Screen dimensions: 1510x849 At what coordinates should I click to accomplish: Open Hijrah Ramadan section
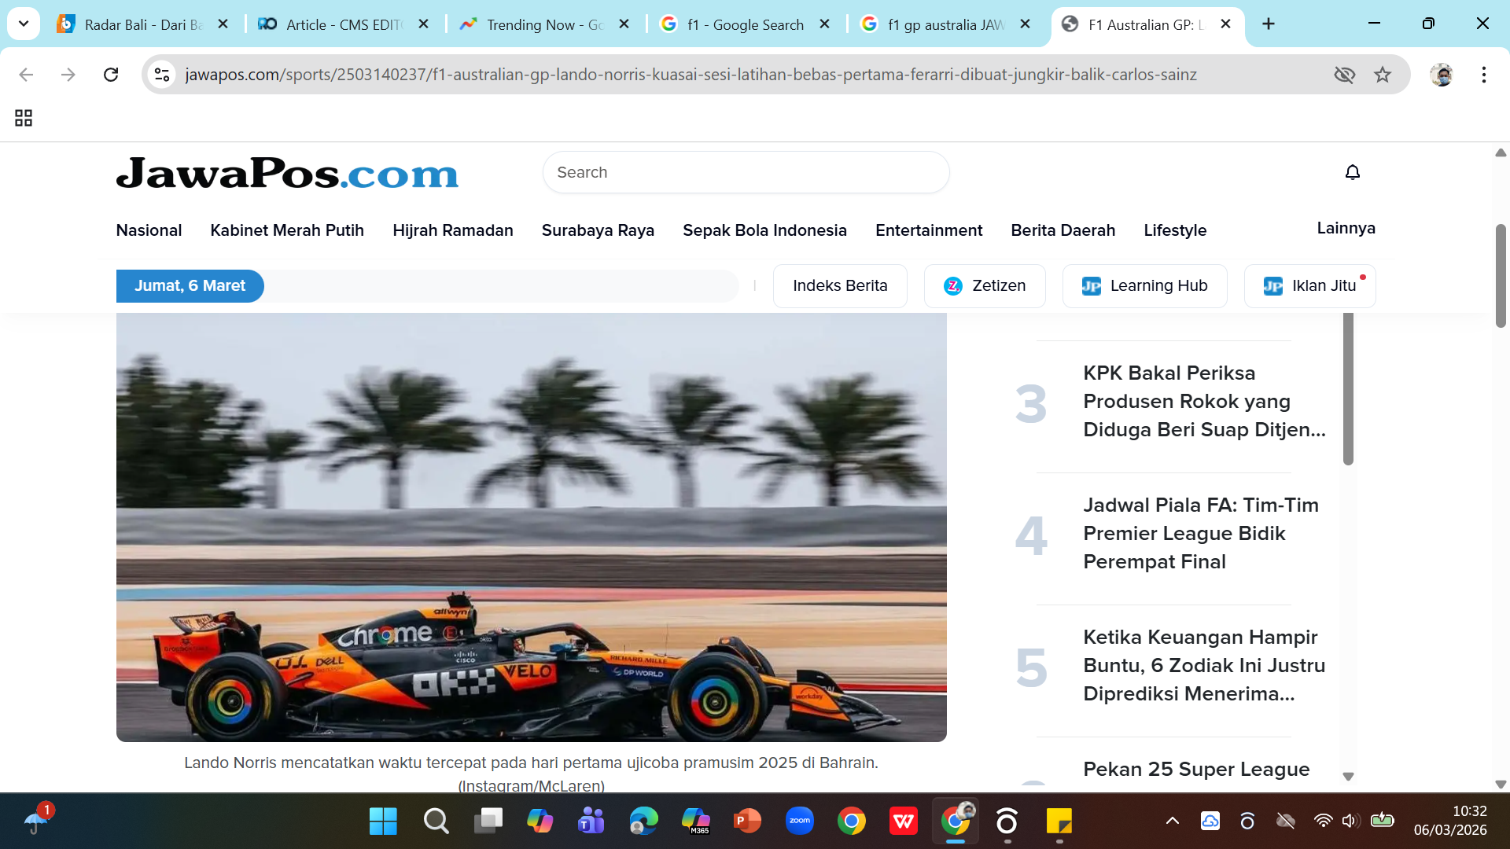[453, 230]
